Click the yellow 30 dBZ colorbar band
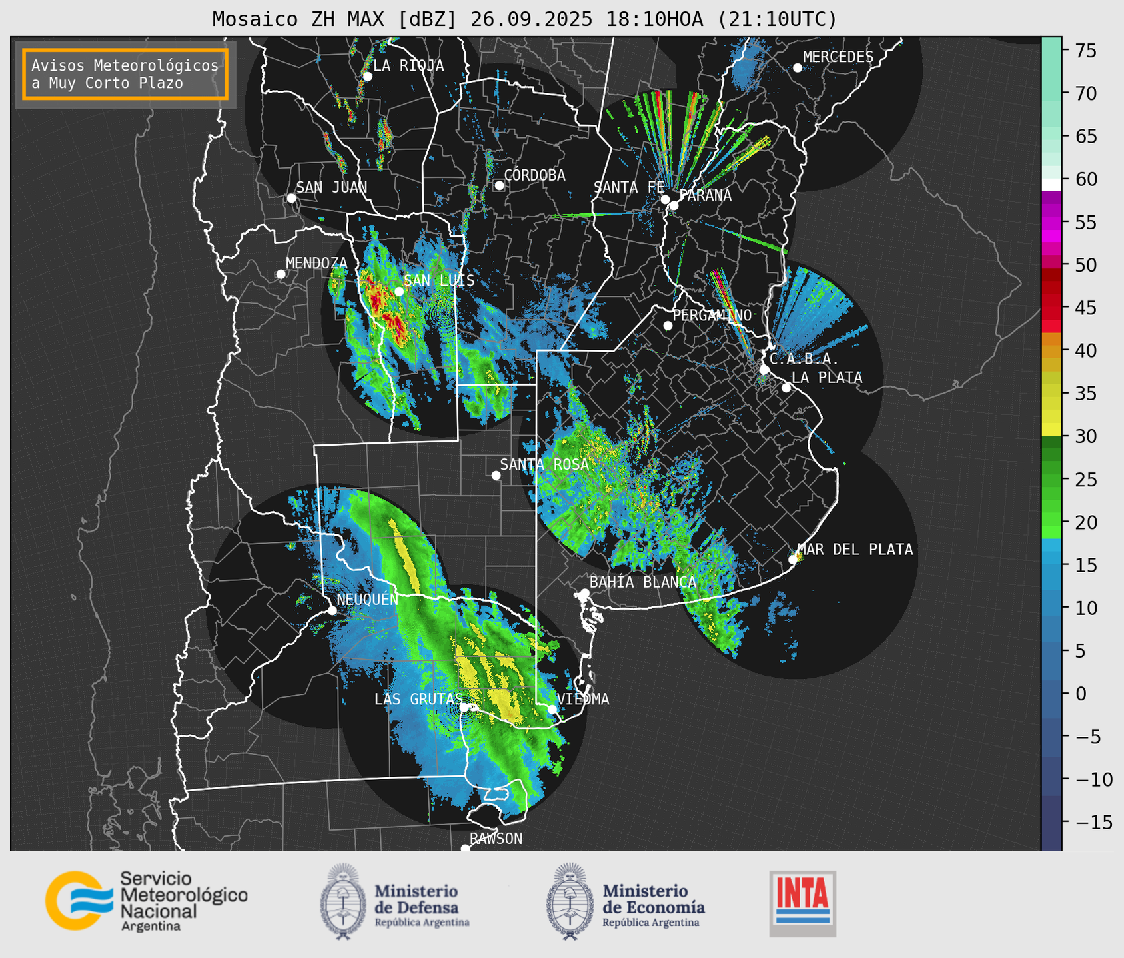This screenshot has width=1124, height=958. click(x=1051, y=430)
